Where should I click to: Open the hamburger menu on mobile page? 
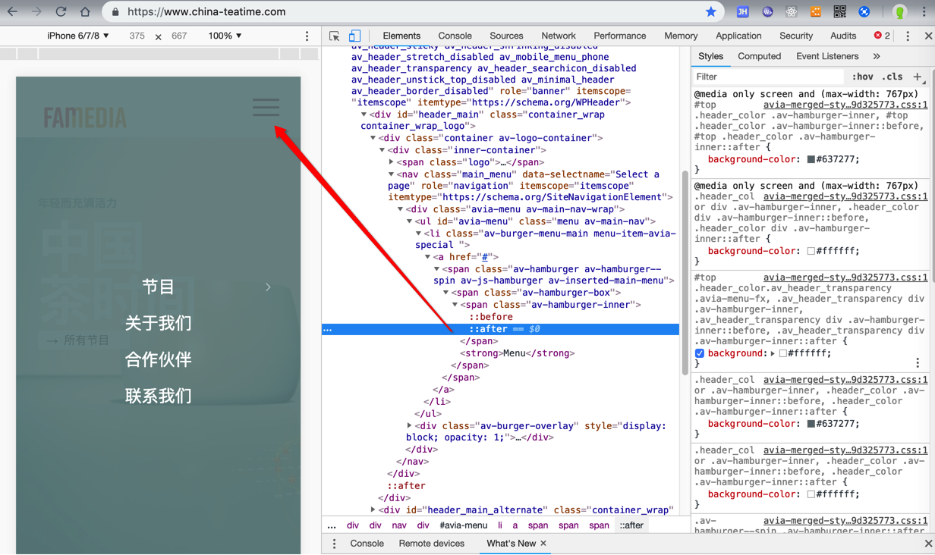click(266, 107)
